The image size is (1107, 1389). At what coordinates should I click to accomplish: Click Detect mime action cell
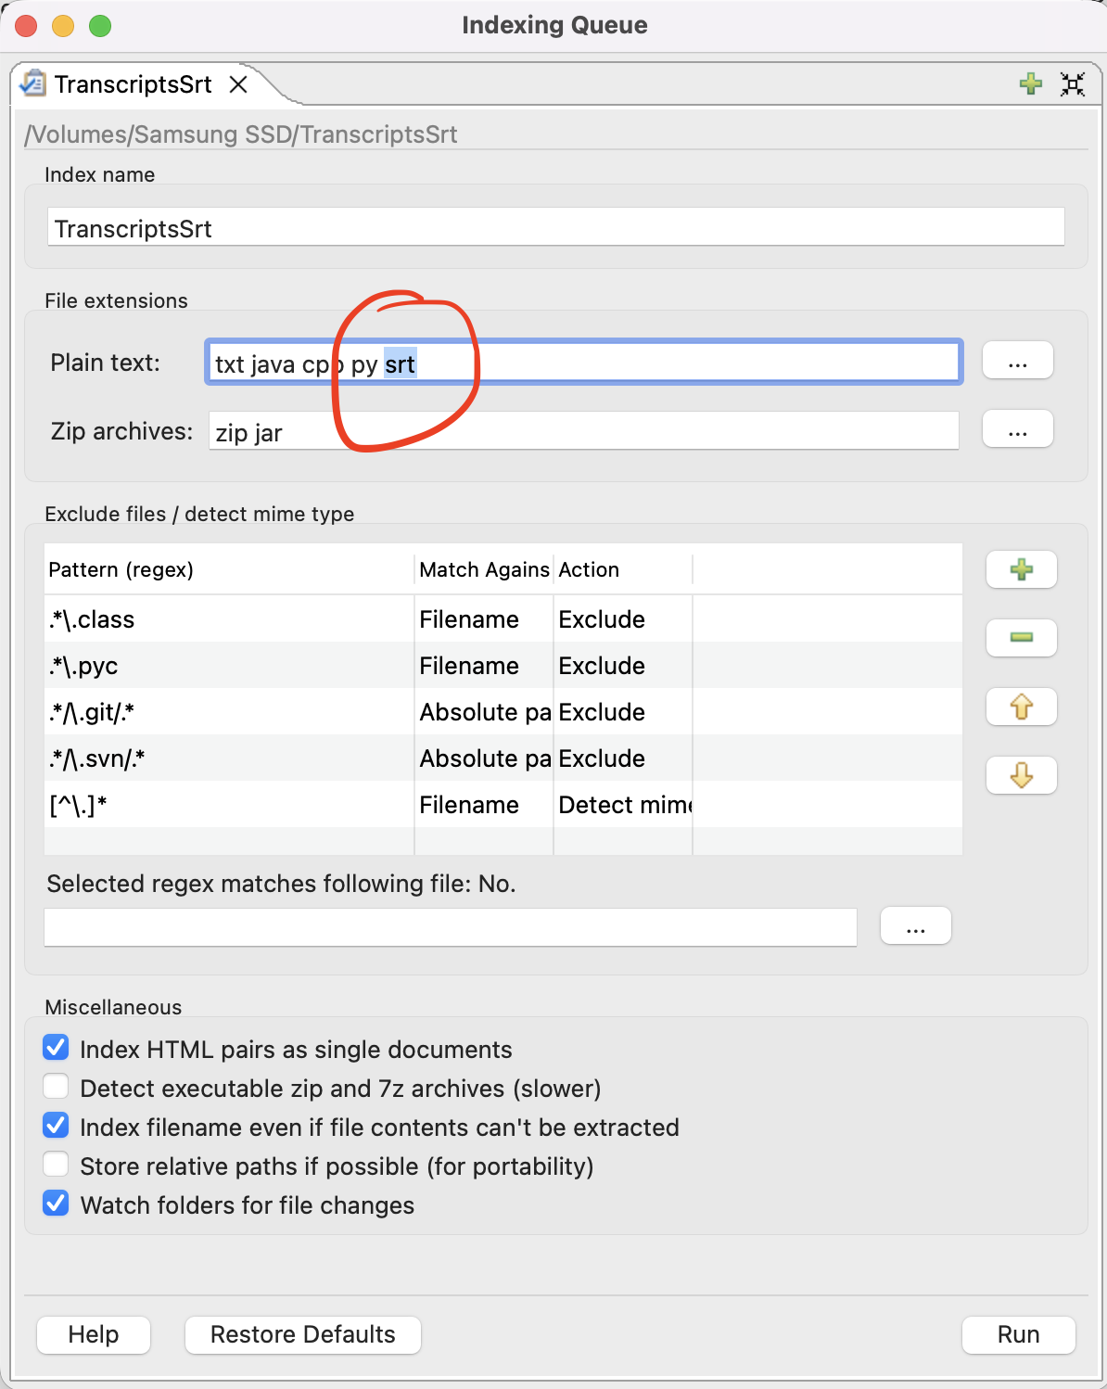click(624, 805)
